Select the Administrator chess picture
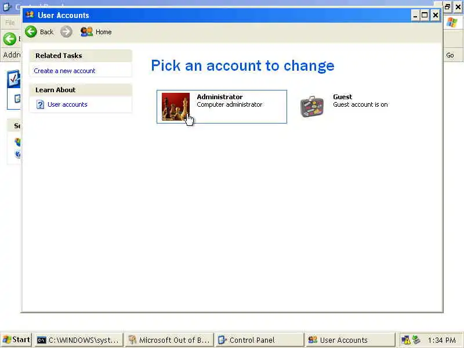 tap(176, 107)
